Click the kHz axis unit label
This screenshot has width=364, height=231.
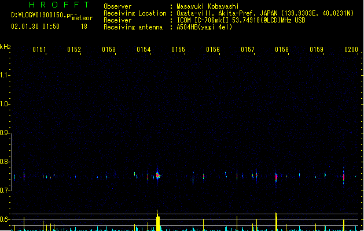point(5,47)
